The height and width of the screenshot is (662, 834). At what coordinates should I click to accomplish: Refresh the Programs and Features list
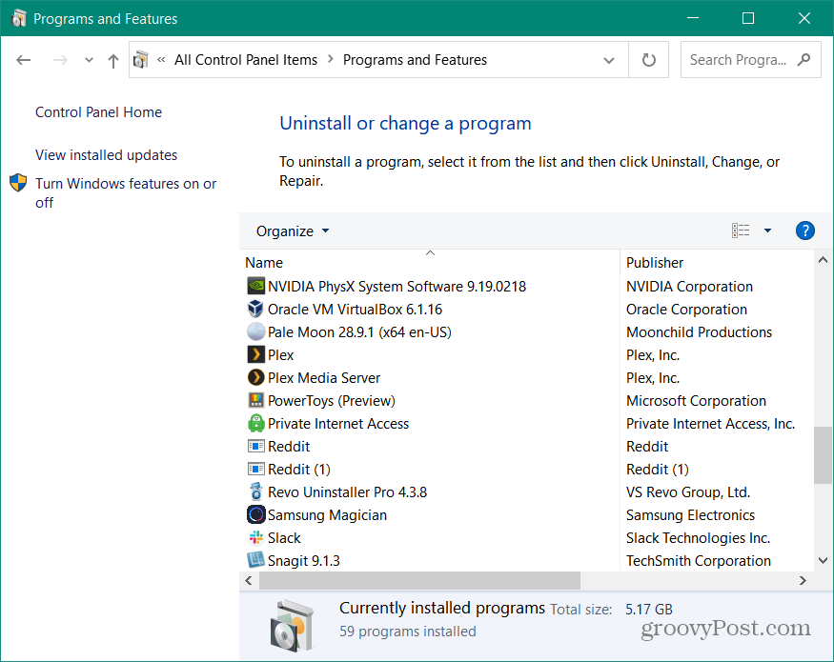(x=648, y=60)
